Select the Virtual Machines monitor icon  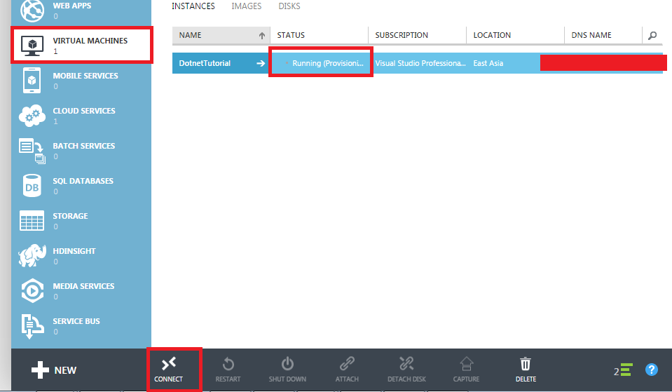[32, 46]
